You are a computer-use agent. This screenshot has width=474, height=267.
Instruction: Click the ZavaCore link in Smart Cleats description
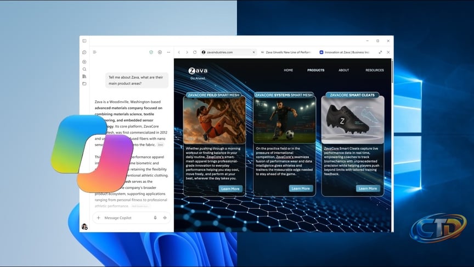(331, 148)
